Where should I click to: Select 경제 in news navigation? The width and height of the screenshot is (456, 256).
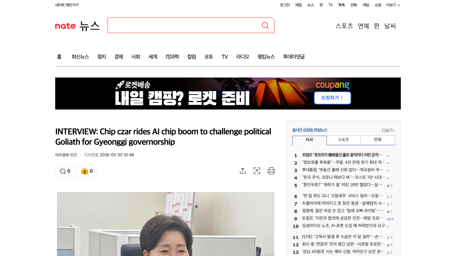point(119,57)
